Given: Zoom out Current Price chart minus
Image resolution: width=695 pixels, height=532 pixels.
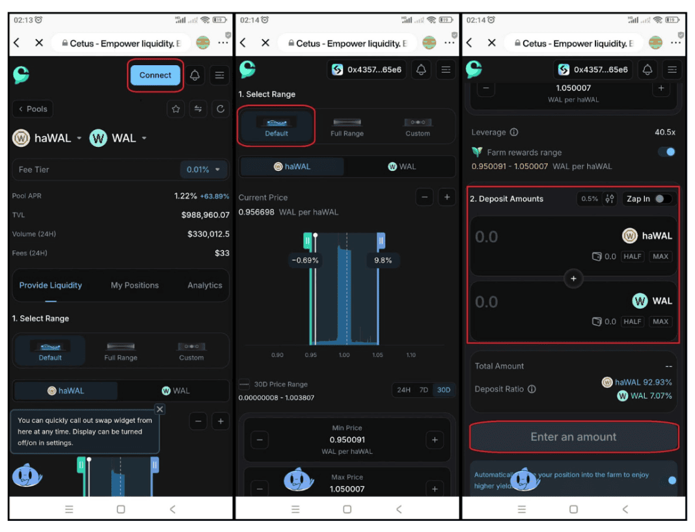Looking at the screenshot, I should (425, 197).
